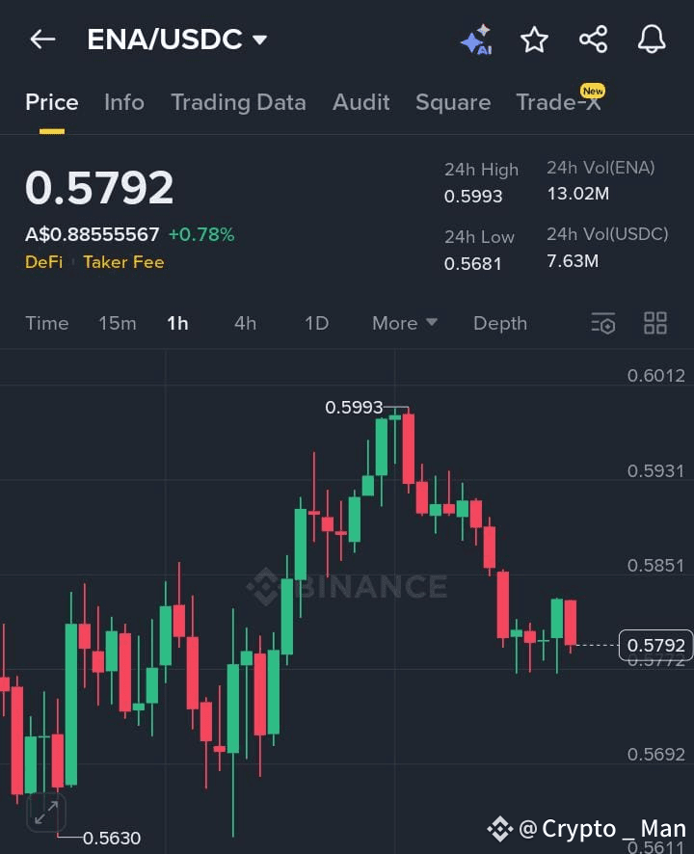Viewport: 694px width, 854px height.
Task: Open the chart layout grid icon
Action: click(655, 323)
